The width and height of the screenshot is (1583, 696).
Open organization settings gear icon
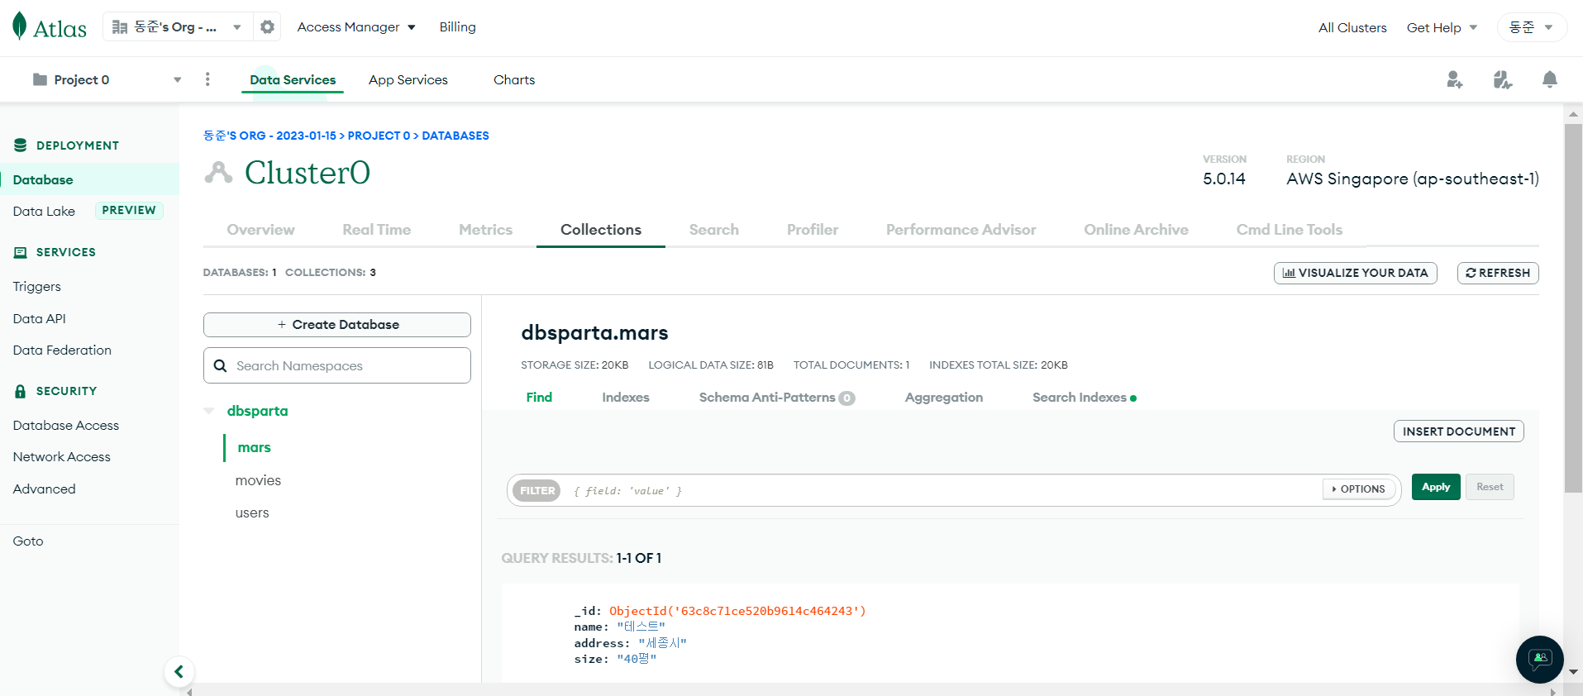[267, 27]
